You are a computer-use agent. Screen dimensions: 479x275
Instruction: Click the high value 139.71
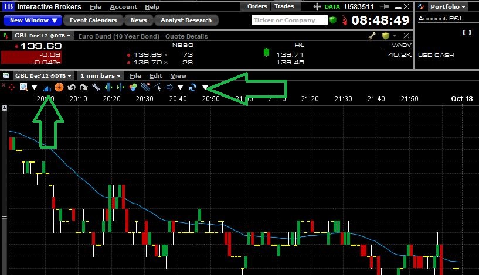click(290, 55)
